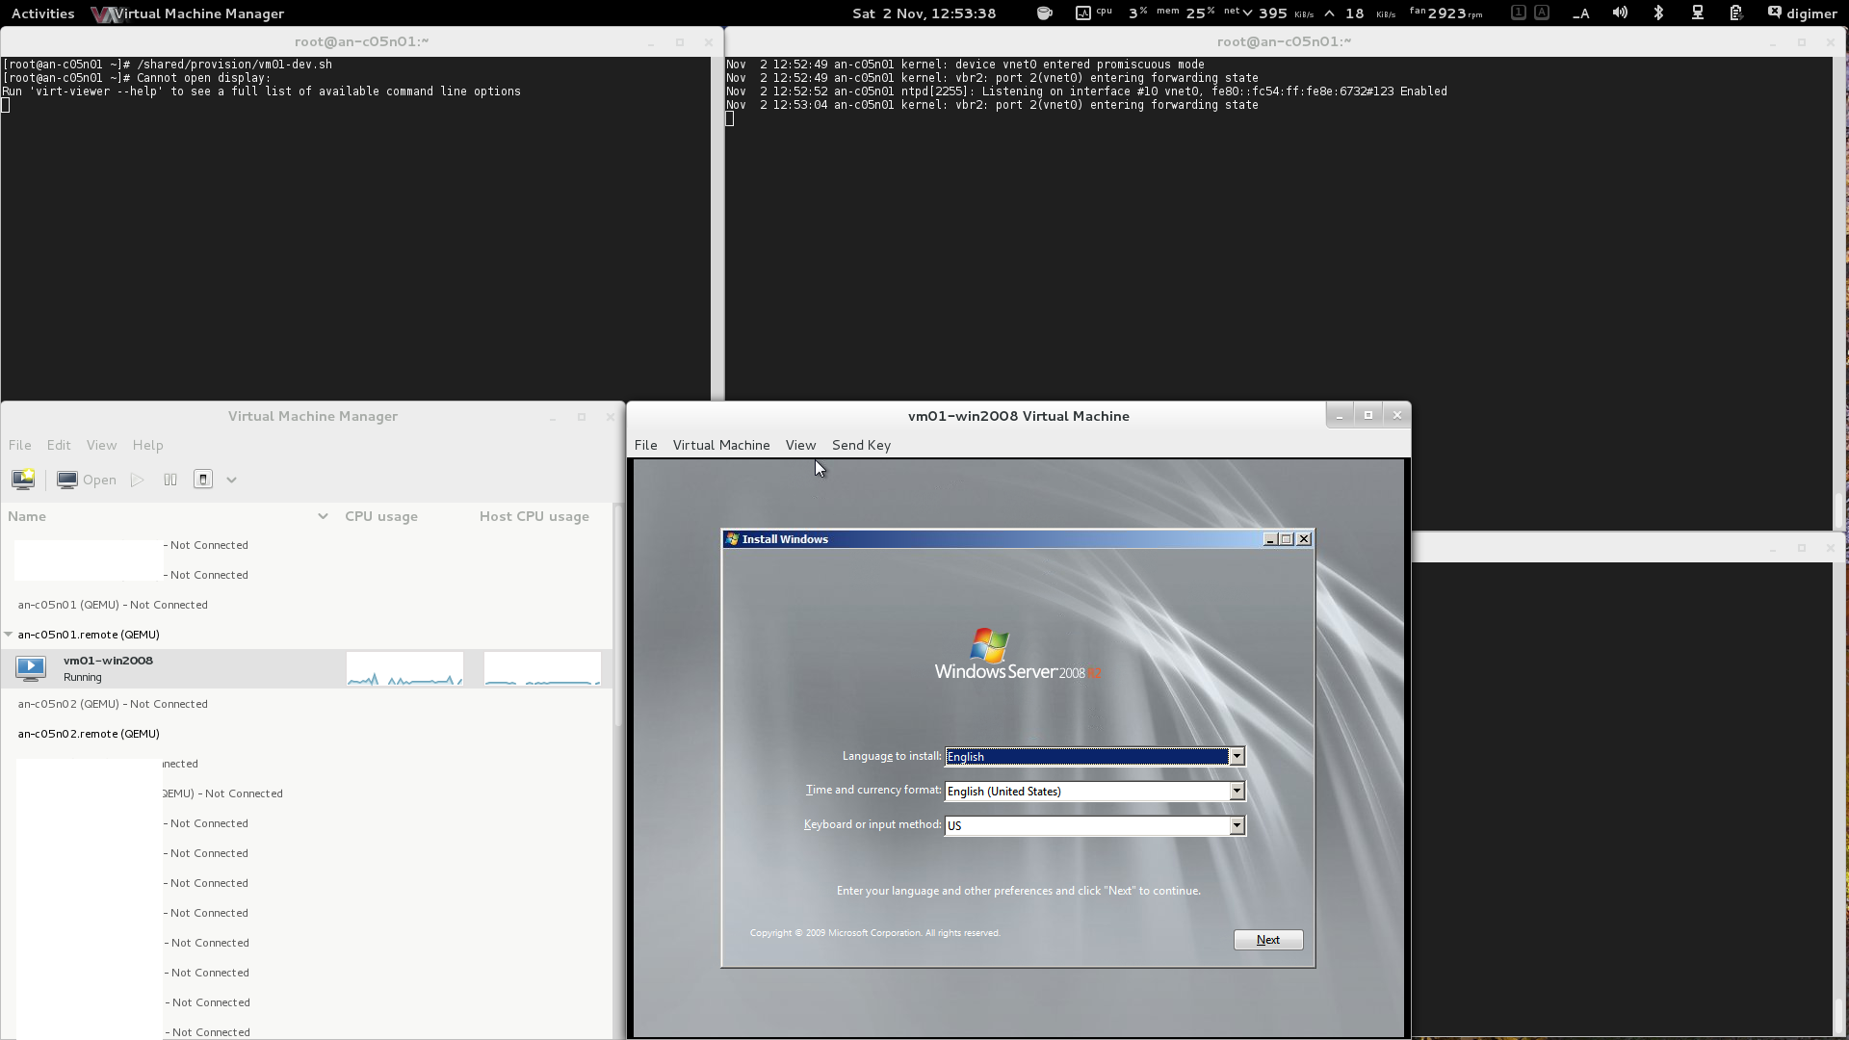Click the Next button in Install Windows
The height and width of the screenshot is (1040, 1849).
1267,940
